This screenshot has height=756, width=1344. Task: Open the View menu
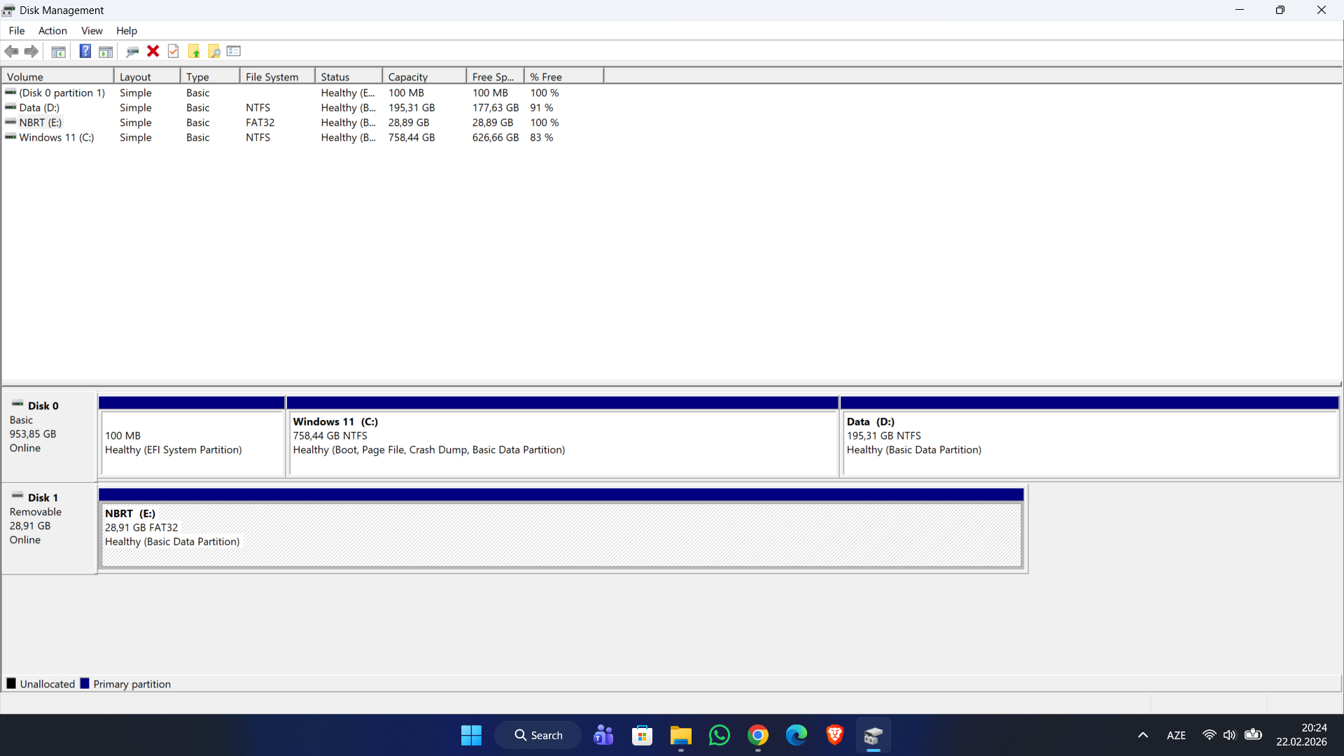(x=92, y=31)
